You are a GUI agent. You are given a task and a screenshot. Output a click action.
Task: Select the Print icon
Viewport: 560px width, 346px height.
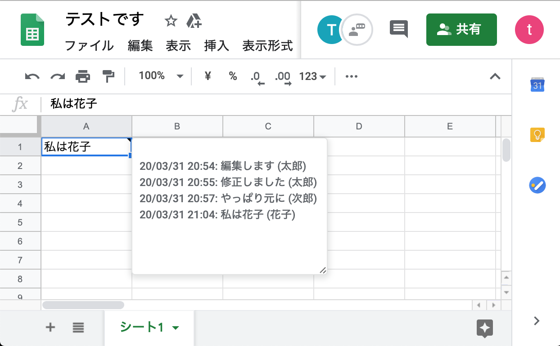82,76
